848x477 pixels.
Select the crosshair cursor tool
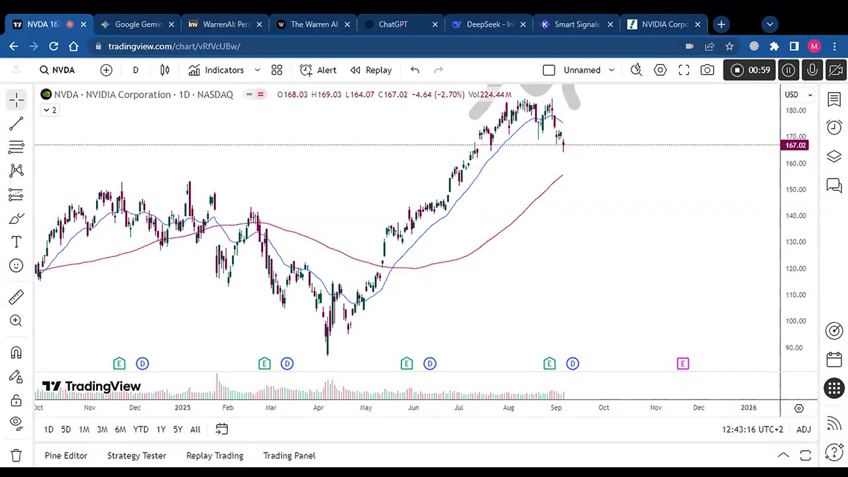pyautogui.click(x=17, y=99)
